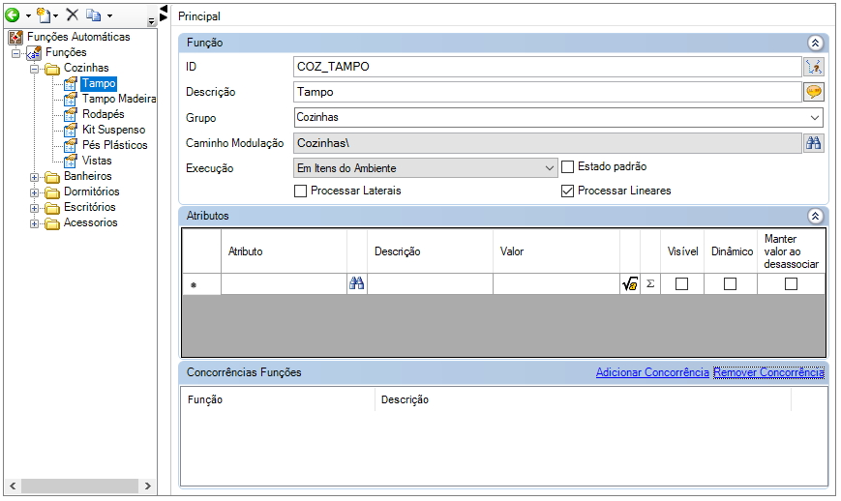This screenshot has height=501, width=841.
Task: Toggle Manter valor ao desassociar checkbox
Action: [791, 284]
